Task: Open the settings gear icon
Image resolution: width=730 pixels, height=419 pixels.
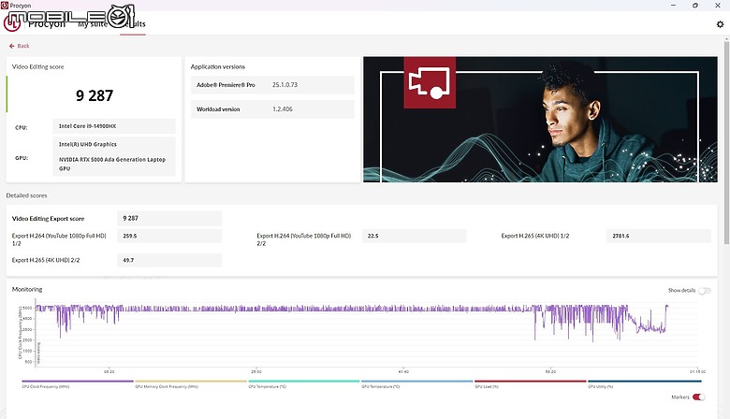Action: pos(720,24)
